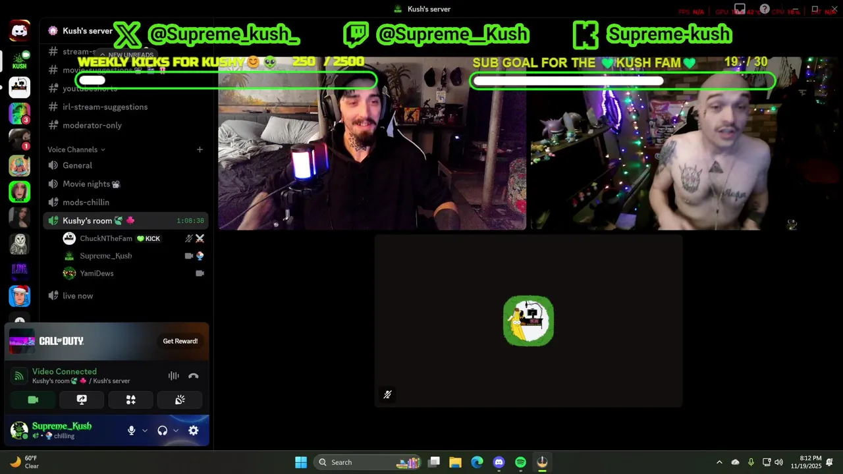Screen dimensions: 843x474
Task: Click Get Reward! on Call of Duty banner
Action: click(180, 341)
